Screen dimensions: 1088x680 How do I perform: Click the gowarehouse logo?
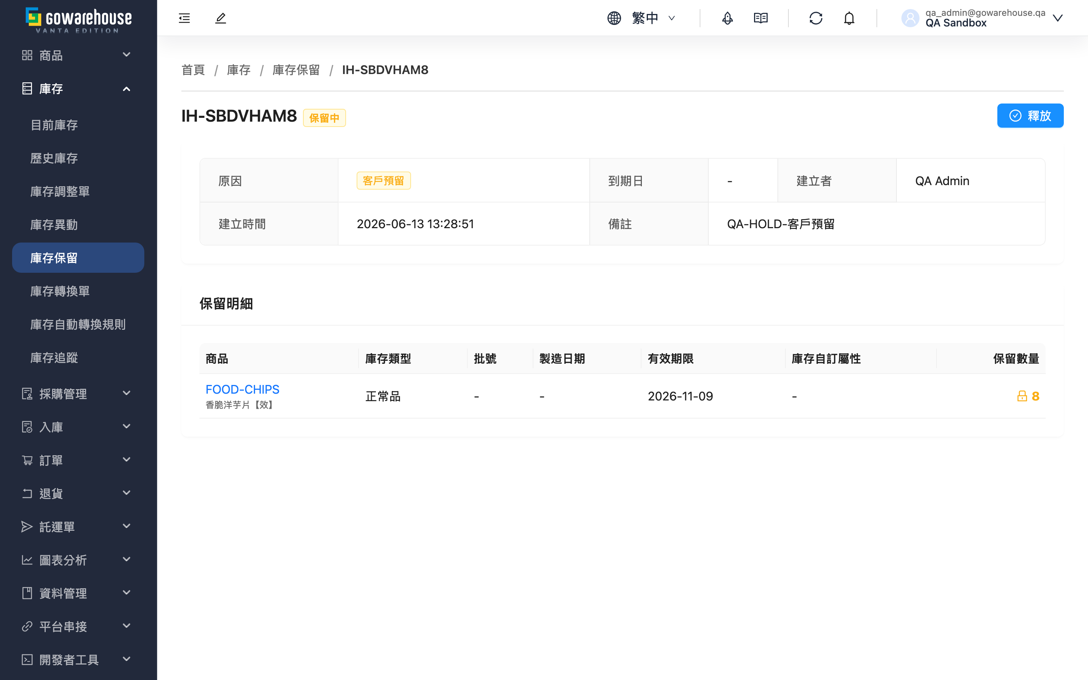79,20
